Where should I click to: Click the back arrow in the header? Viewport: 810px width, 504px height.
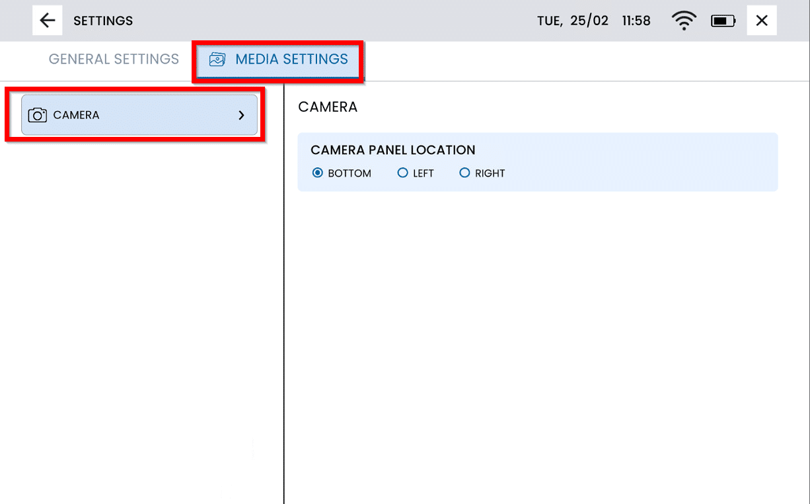click(48, 21)
